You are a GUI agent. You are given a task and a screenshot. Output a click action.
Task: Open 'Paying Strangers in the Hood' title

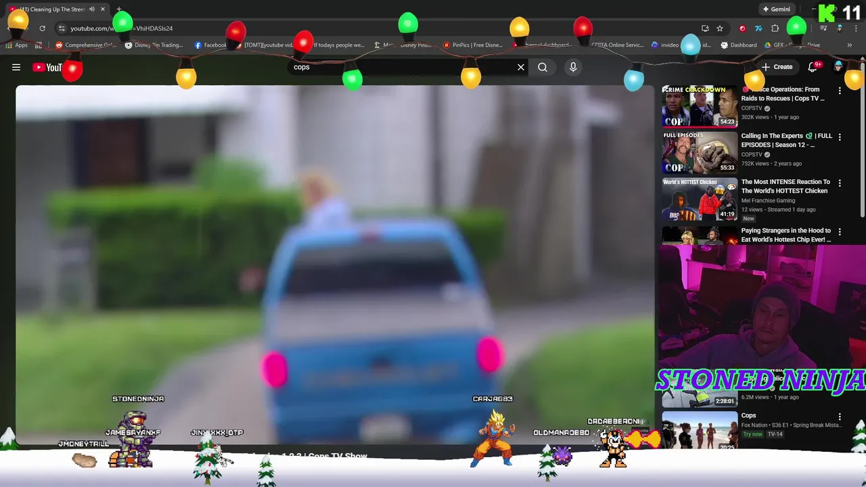tap(786, 235)
